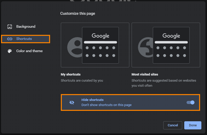Click 'Shortcuts are suggested based on websites' text

coord(164,81)
